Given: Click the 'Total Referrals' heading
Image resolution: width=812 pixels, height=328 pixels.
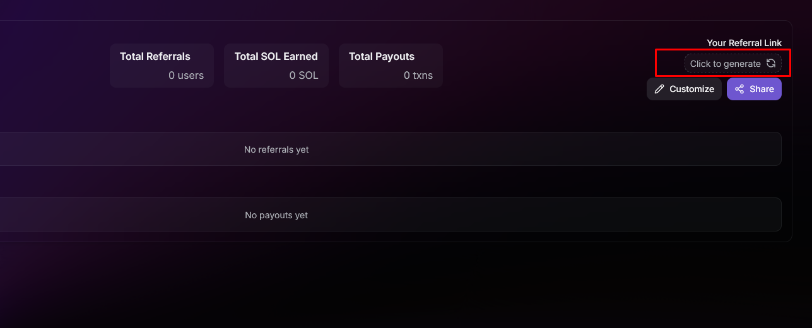Looking at the screenshot, I should pos(155,56).
